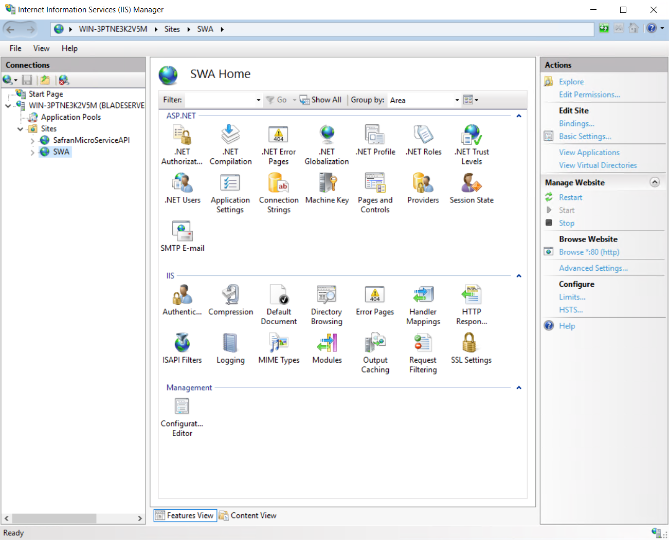This screenshot has width=669, height=540.
Task: Click the Bindings... link
Action: pyautogui.click(x=576, y=123)
